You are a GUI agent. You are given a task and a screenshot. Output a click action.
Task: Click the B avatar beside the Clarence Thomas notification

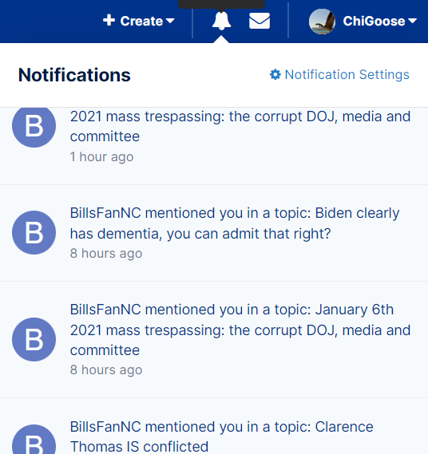tap(34, 440)
